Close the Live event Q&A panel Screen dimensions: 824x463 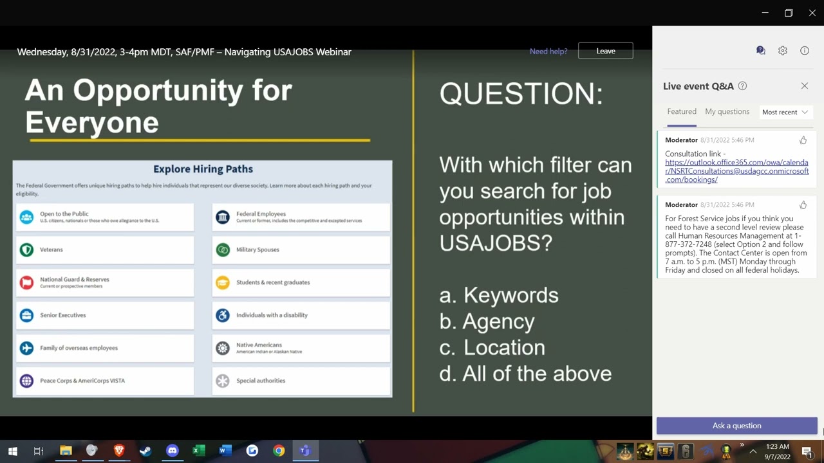pyautogui.click(x=805, y=86)
